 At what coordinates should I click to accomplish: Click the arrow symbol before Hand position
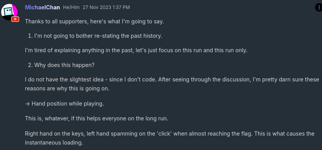coord(28,104)
